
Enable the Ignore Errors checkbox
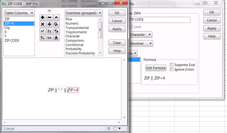coord(172,69)
